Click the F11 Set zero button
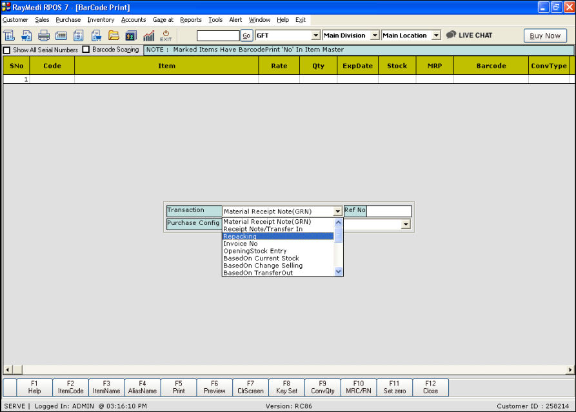The height and width of the screenshot is (412, 576). 395,387
